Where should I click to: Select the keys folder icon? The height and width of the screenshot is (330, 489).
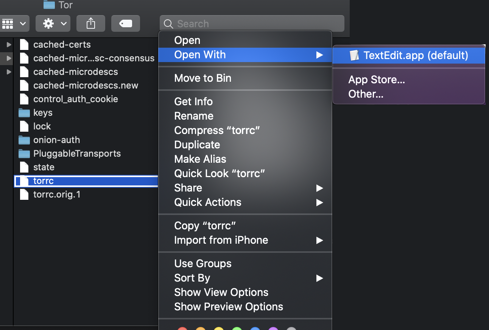pyautogui.click(x=24, y=113)
